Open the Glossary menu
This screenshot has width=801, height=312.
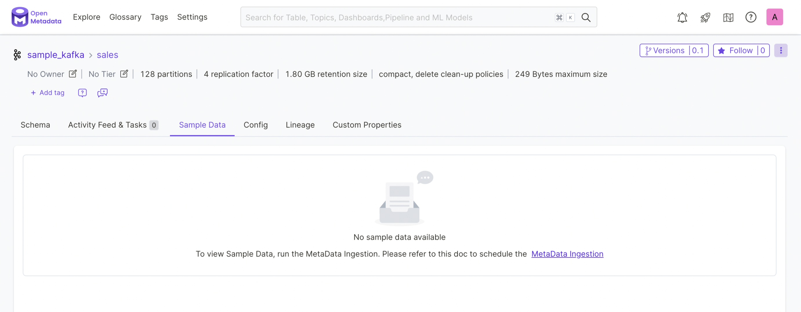point(125,17)
